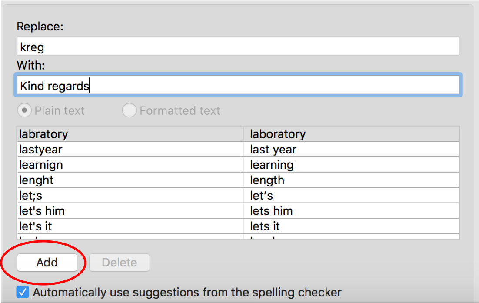This screenshot has height=303, width=479.
Task: Click the 'let;s' entry in the list
Action: tap(31, 196)
